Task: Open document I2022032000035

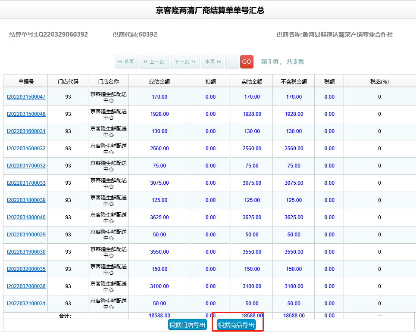Action: coord(26,269)
